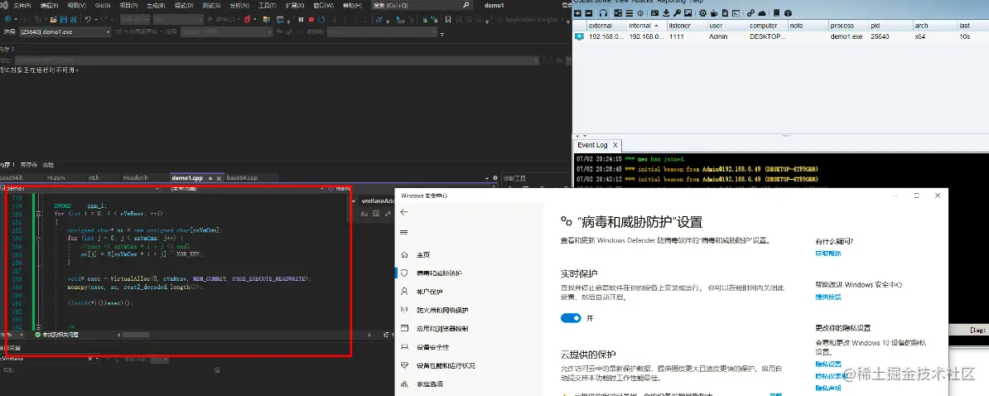Sort sessions by the pid column header
The image size is (989, 396).
pyautogui.click(x=891, y=26)
